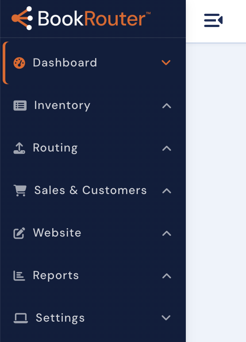Viewport: 246px width, 342px height.
Task: Toggle the Settings chevron arrow
Action: 166,318
